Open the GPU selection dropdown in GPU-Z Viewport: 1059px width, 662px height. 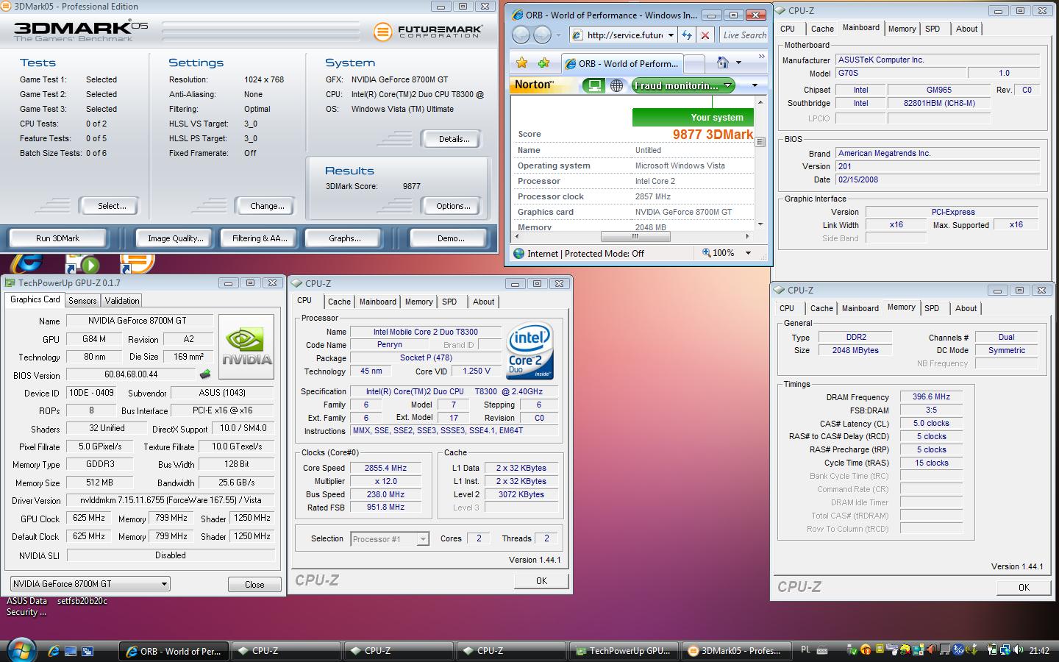point(163,583)
